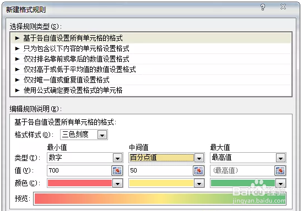Click the help question mark icon
Image resolution: width=303 pixels, height=211 pixels.
[263, 7]
